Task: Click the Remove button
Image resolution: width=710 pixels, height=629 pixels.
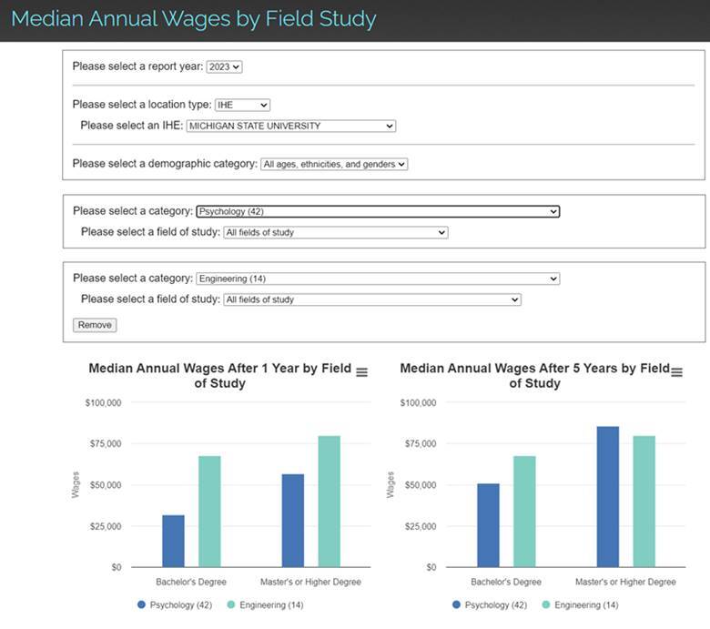Action: click(95, 325)
